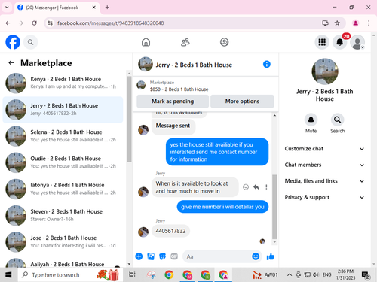Go to the Home feed icon
The width and height of the screenshot is (377, 282).
point(146,42)
